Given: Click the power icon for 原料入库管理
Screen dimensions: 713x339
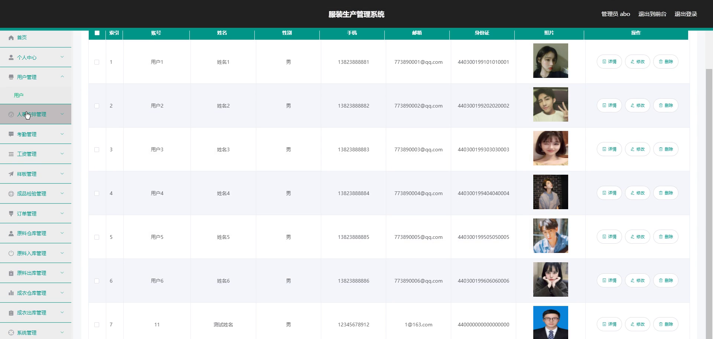Looking at the screenshot, I should [x=11, y=253].
